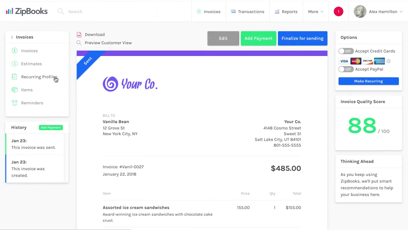Open the red notification badge
Screen dimensions: 408x230
pos(339,11)
